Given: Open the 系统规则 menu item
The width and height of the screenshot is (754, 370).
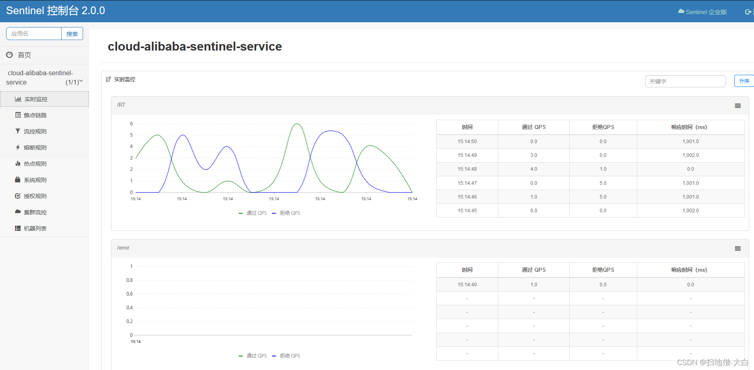Looking at the screenshot, I should [x=45, y=180].
